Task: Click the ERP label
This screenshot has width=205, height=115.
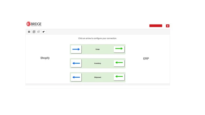Action: (x=146, y=58)
